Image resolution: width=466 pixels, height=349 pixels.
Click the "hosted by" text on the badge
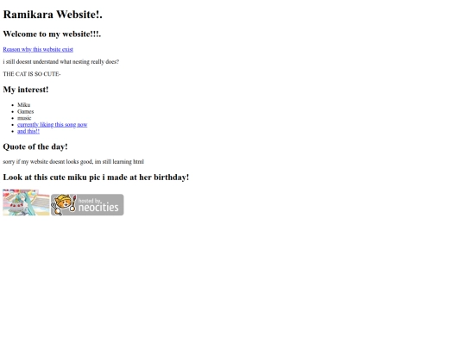90,200
